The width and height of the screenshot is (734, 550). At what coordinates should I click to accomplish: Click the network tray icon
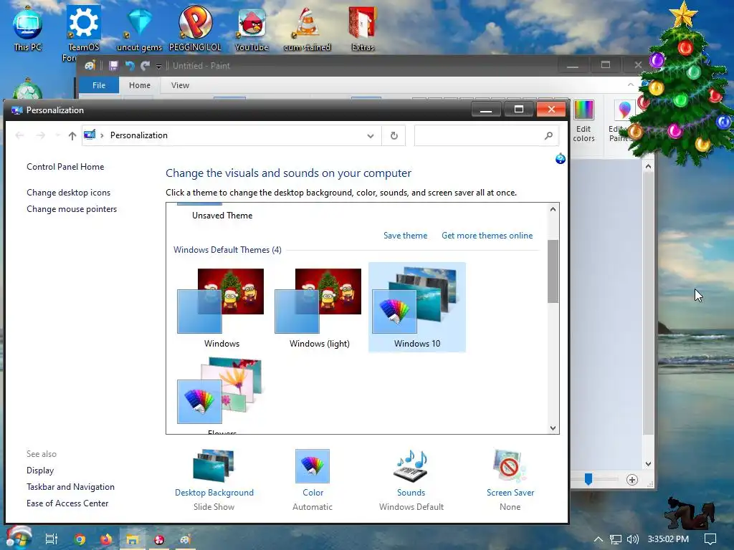coord(616,539)
